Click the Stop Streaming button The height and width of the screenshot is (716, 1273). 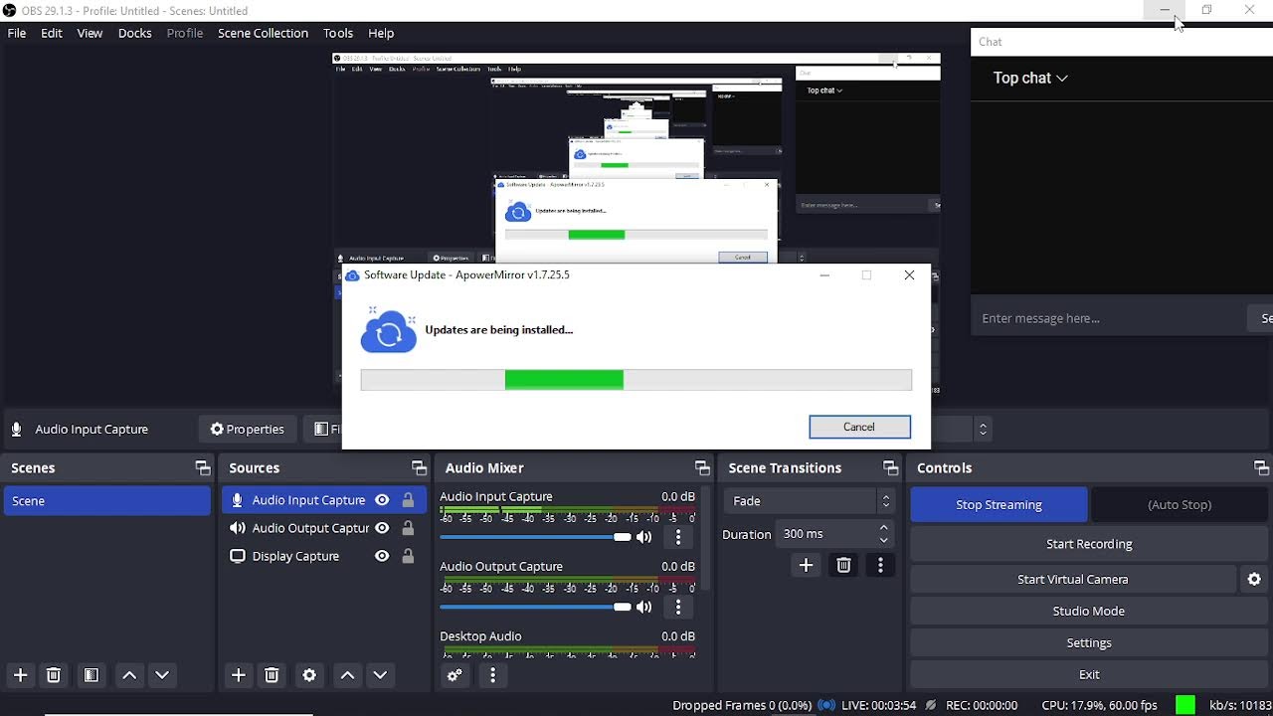tap(999, 504)
